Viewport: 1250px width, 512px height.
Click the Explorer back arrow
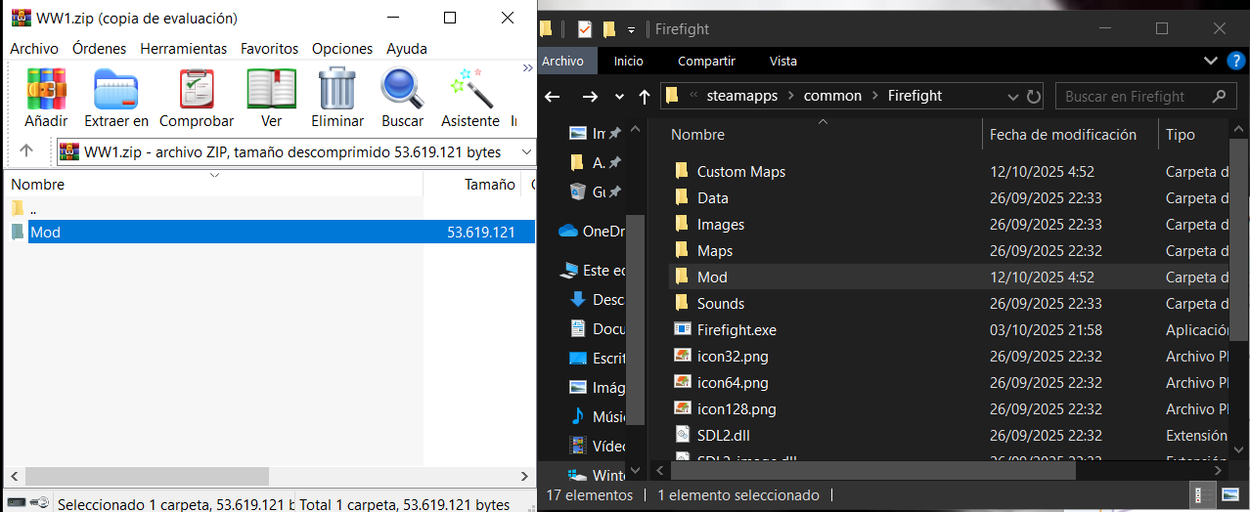point(552,96)
